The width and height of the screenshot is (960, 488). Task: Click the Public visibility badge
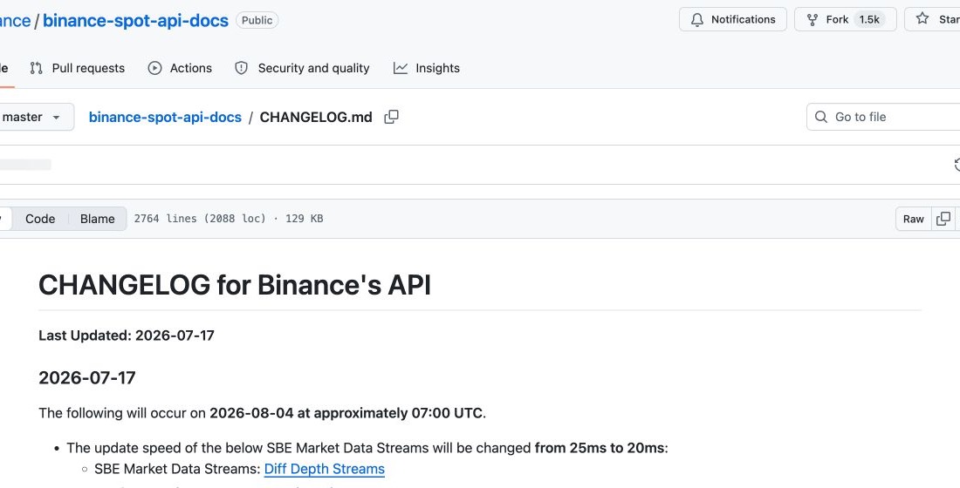(x=257, y=20)
